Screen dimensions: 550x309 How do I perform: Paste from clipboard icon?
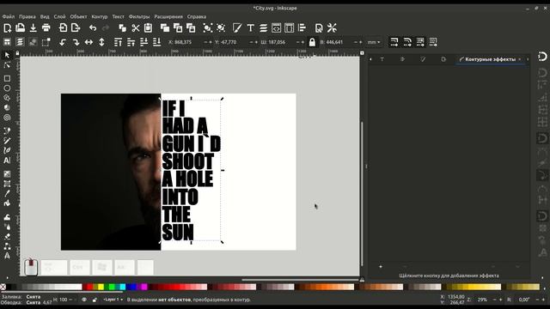click(x=149, y=28)
